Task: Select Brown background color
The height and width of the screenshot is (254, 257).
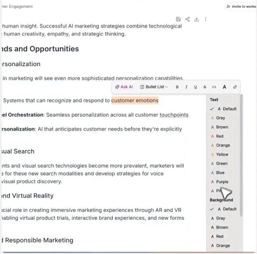Action: [x=223, y=227]
